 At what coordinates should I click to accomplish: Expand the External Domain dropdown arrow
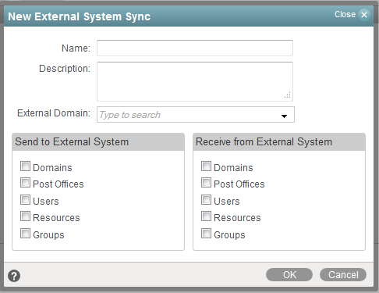pyautogui.click(x=284, y=116)
